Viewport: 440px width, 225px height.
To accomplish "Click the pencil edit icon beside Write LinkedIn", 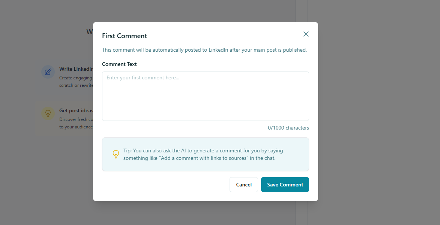I will coord(48,72).
